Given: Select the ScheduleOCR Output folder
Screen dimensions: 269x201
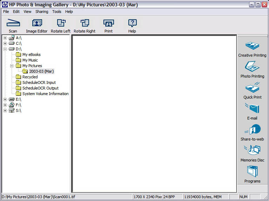Looking at the screenshot, I should 40,88.
